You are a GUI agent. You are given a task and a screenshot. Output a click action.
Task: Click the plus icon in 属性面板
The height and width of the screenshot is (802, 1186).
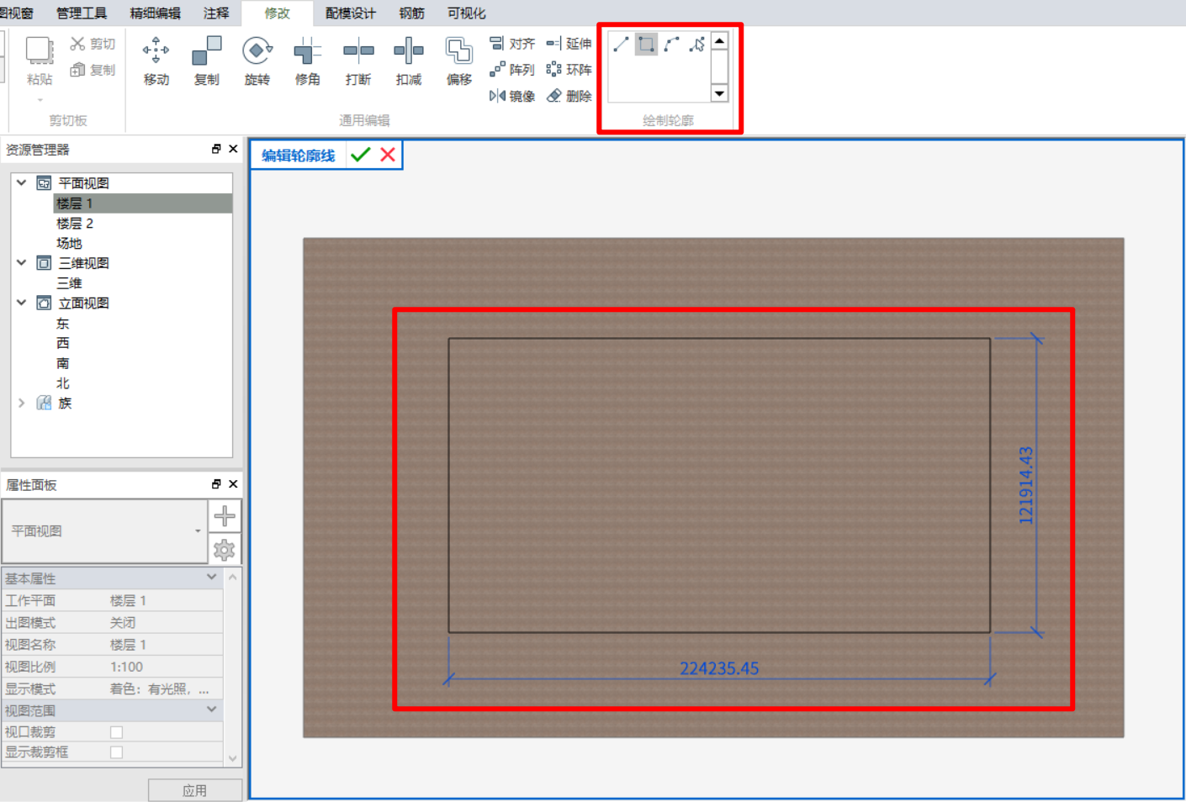coord(225,515)
